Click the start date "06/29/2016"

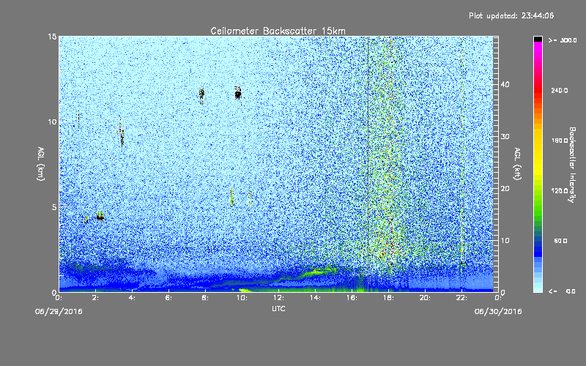click(x=59, y=312)
